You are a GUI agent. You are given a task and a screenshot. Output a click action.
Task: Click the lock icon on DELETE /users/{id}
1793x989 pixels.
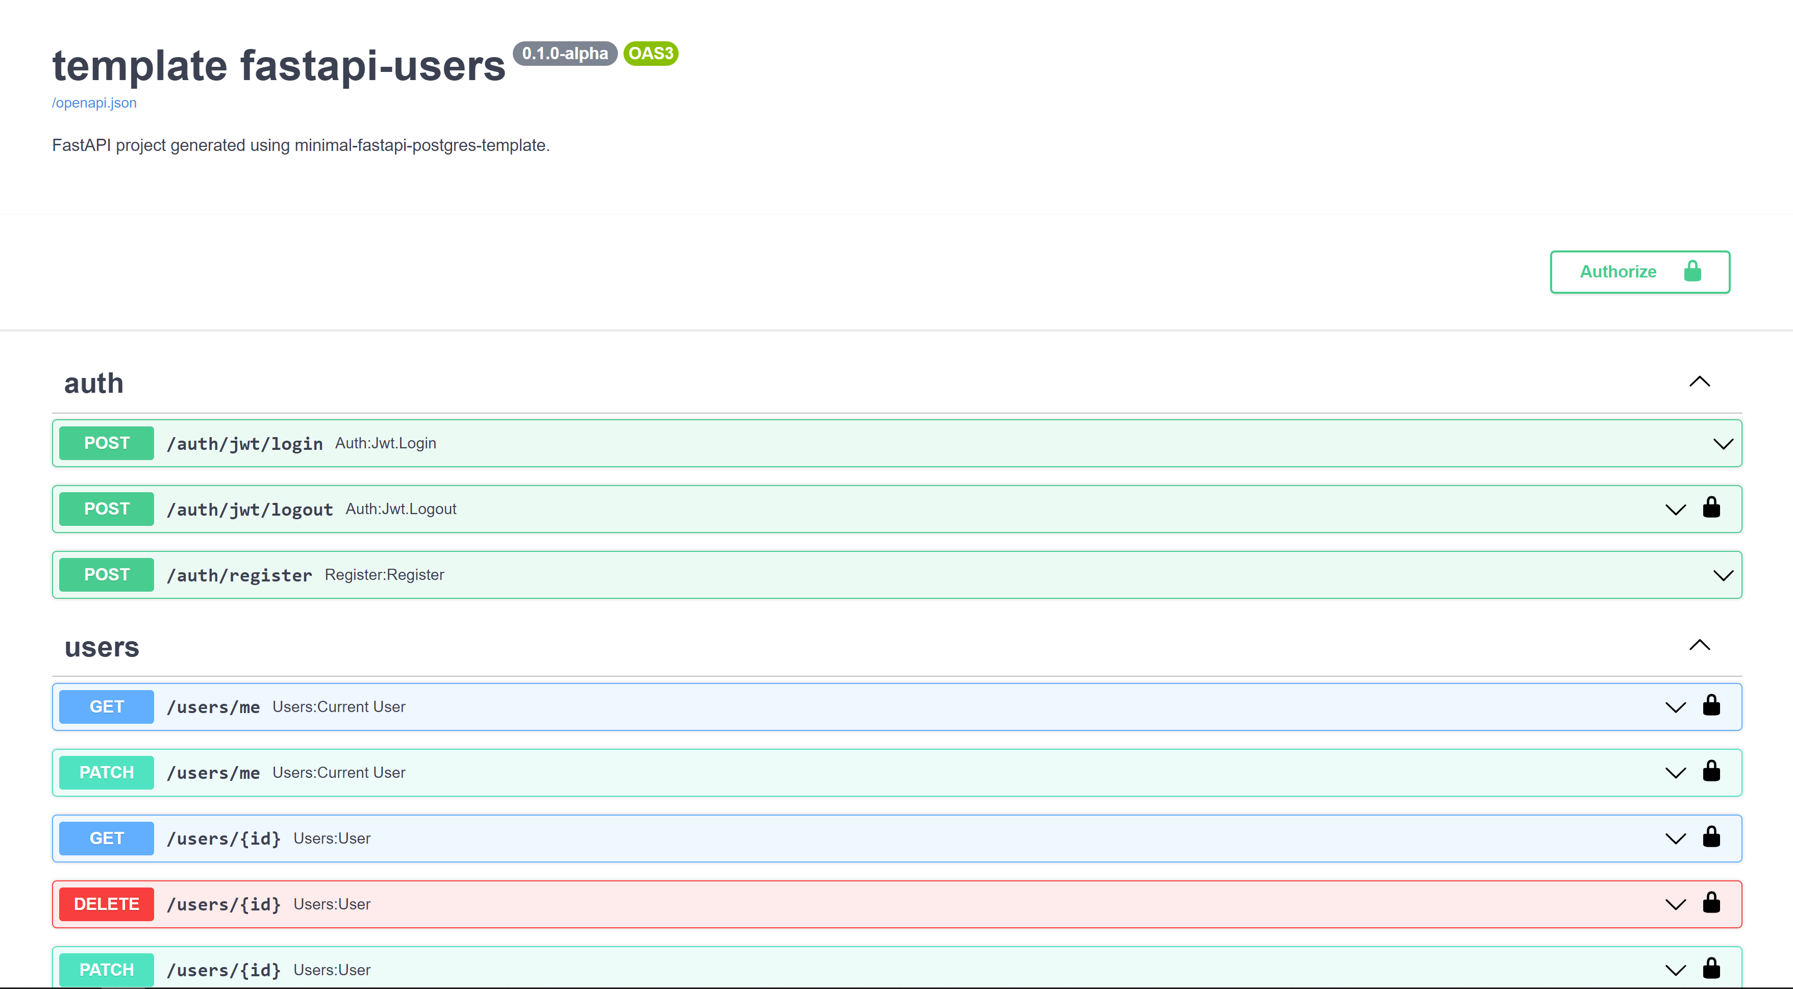point(1711,903)
